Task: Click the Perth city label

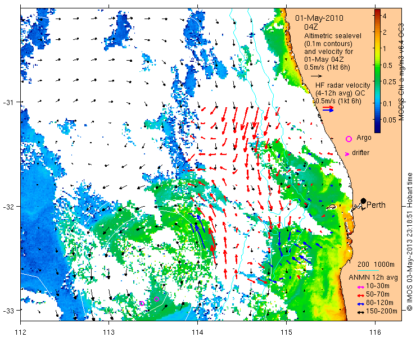Action: point(376,205)
